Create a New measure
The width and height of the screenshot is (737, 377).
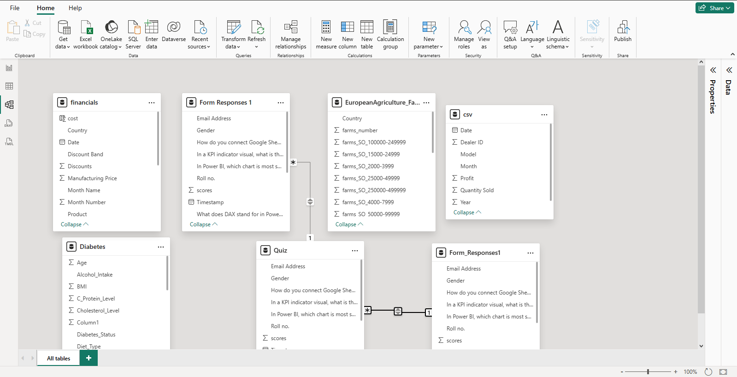point(326,35)
